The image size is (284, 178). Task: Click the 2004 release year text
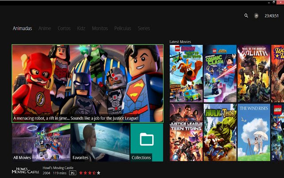[46, 173]
